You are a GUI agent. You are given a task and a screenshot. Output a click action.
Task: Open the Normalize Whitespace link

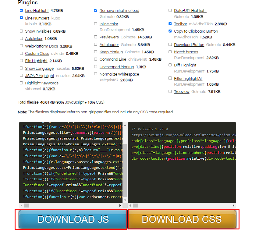119,74
